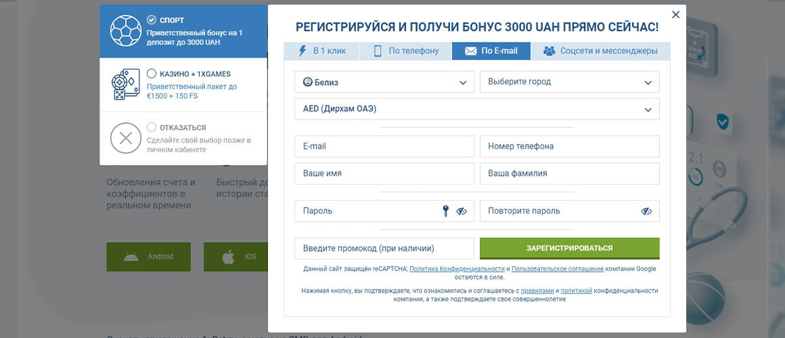Click the ЗАРЕГИСТРИРОВАТЬСЯ button
The width and height of the screenshot is (785, 338).
[570, 249]
